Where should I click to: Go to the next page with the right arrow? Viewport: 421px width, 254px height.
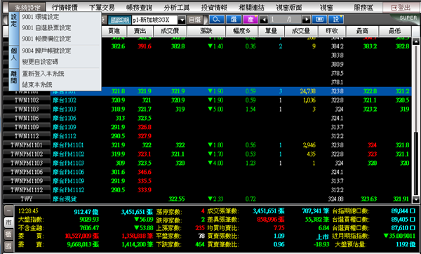coord(306,20)
